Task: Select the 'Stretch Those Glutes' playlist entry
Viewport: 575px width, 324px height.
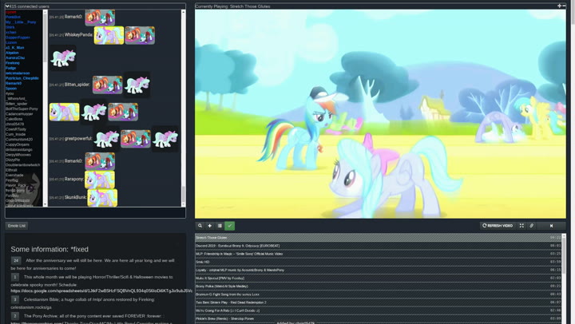Action: click(x=378, y=238)
